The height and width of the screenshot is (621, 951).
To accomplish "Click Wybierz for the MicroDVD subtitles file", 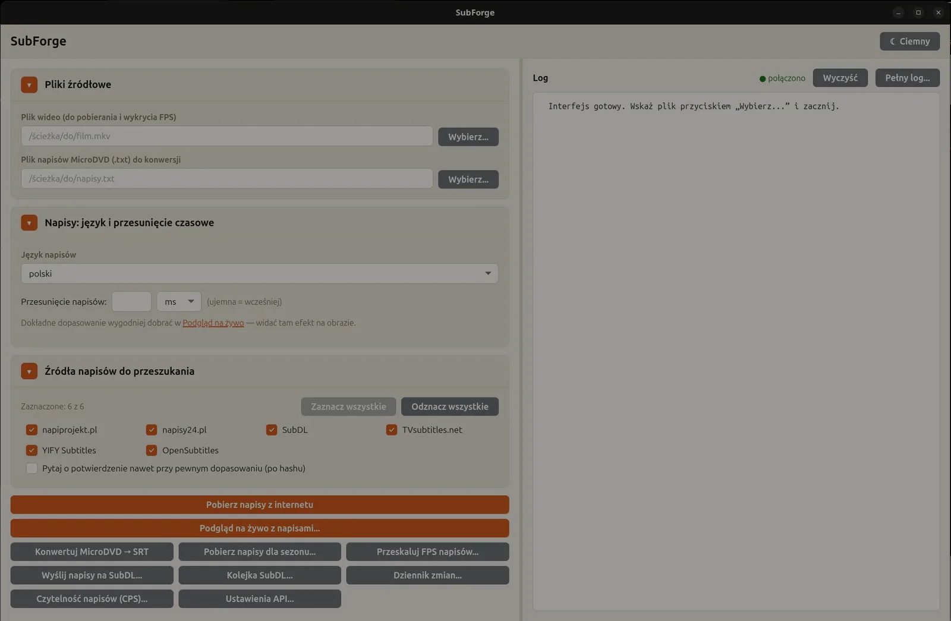I will [x=468, y=179].
